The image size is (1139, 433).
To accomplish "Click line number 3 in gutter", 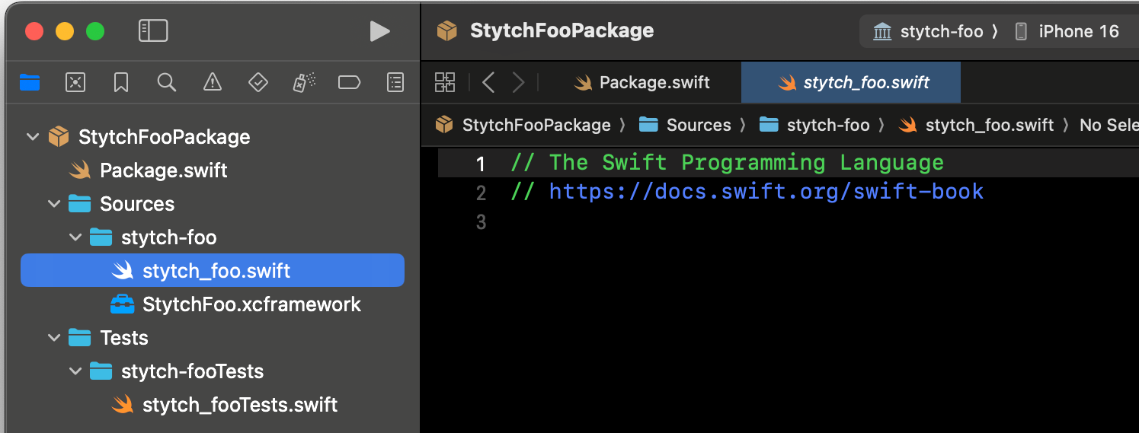I will pos(481,222).
